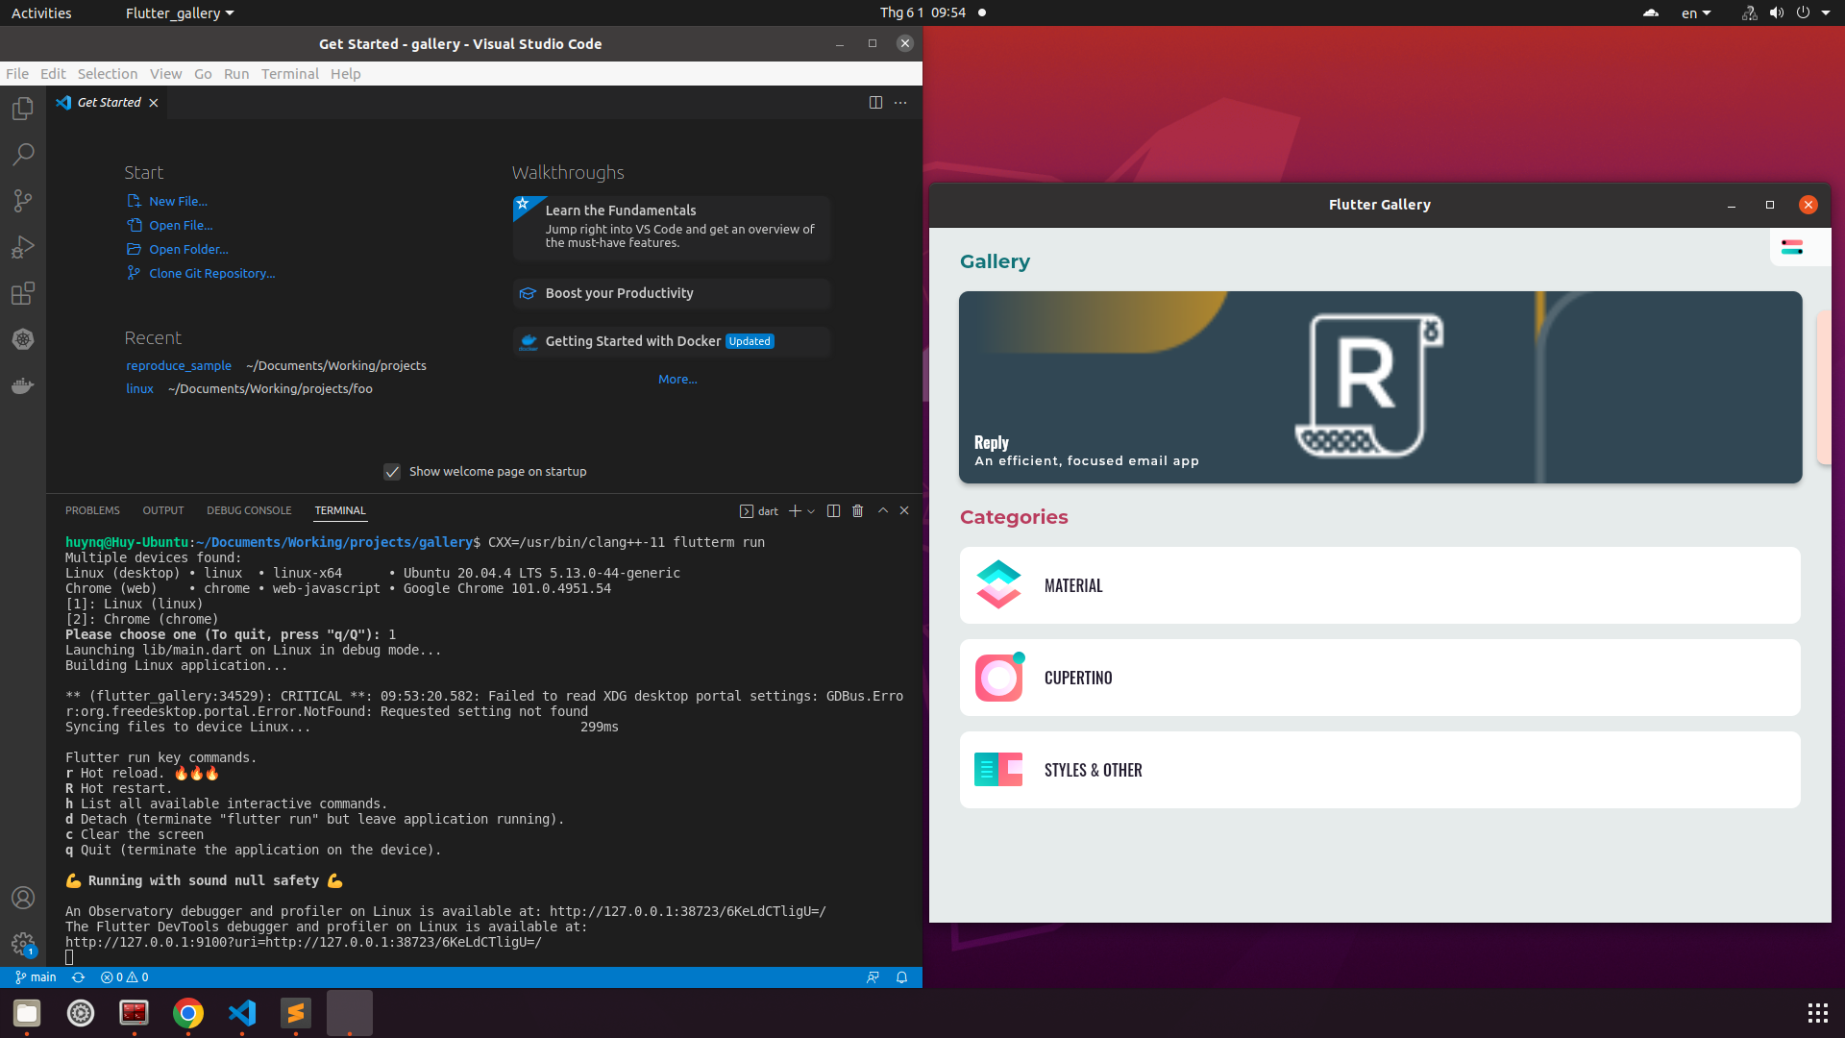1845x1038 pixels.
Task: Toggle 'Show welcome page on startup' checkbox
Action: click(392, 471)
